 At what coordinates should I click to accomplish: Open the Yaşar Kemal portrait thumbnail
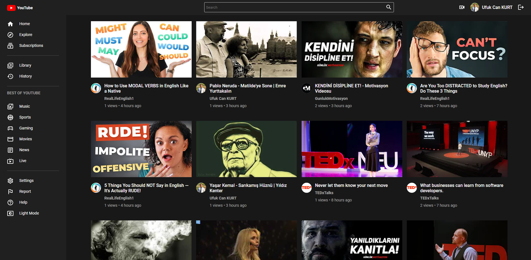coord(246,149)
